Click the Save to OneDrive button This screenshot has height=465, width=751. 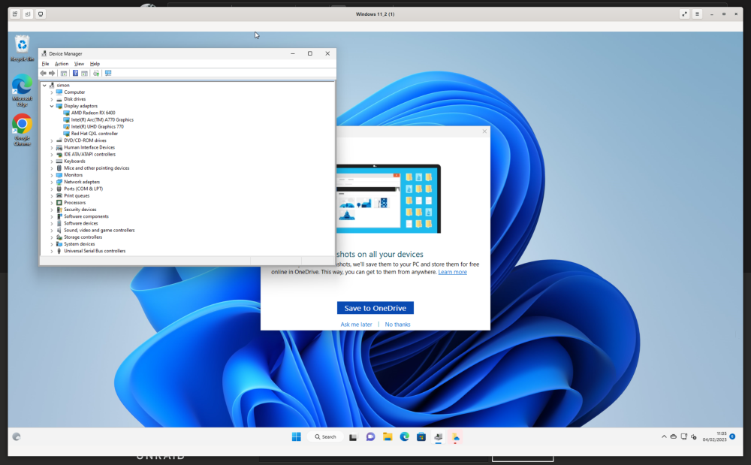[x=375, y=308]
